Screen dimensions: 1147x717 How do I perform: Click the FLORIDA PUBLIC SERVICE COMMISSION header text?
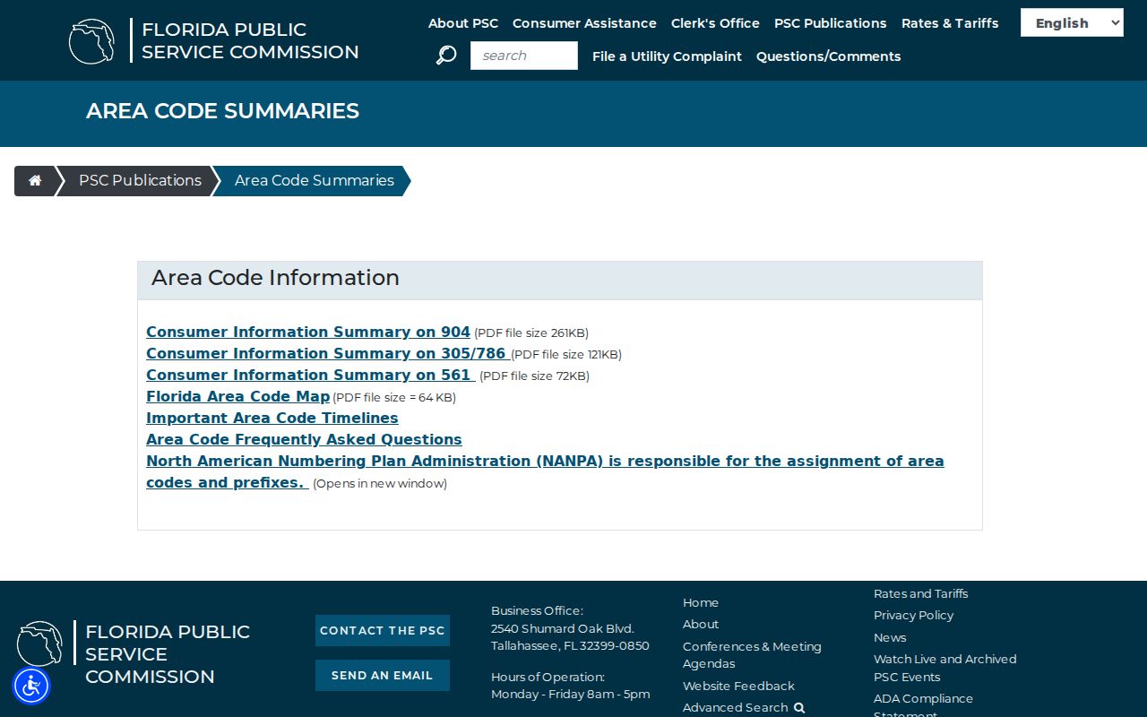coord(250,41)
